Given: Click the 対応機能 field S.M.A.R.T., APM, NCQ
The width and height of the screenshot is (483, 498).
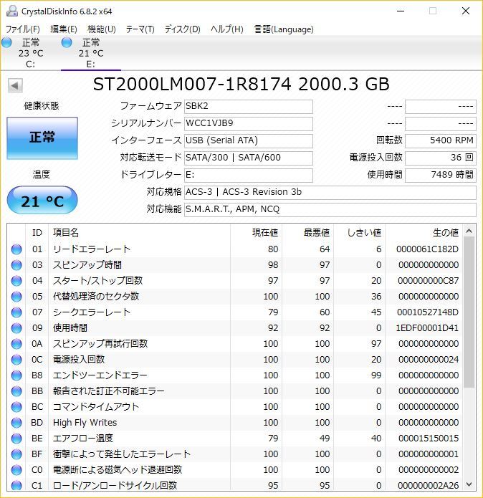Looking at the screenshot, I should (330, 210).
